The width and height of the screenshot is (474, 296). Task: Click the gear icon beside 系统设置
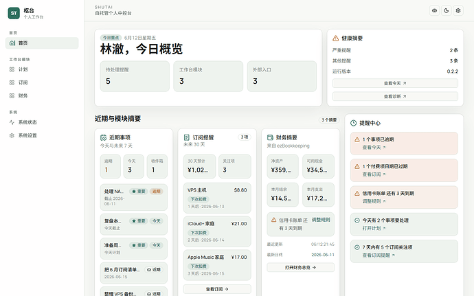click(x=12, y=135)
